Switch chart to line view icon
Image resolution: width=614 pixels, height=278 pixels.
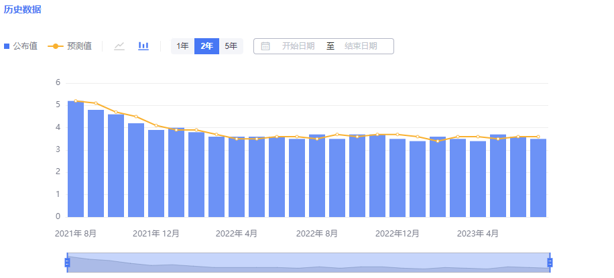click(119, 46)
